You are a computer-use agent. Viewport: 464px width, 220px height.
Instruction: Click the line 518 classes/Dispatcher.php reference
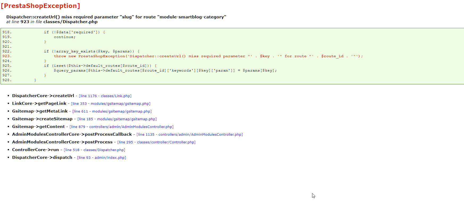tap(95, 150)
